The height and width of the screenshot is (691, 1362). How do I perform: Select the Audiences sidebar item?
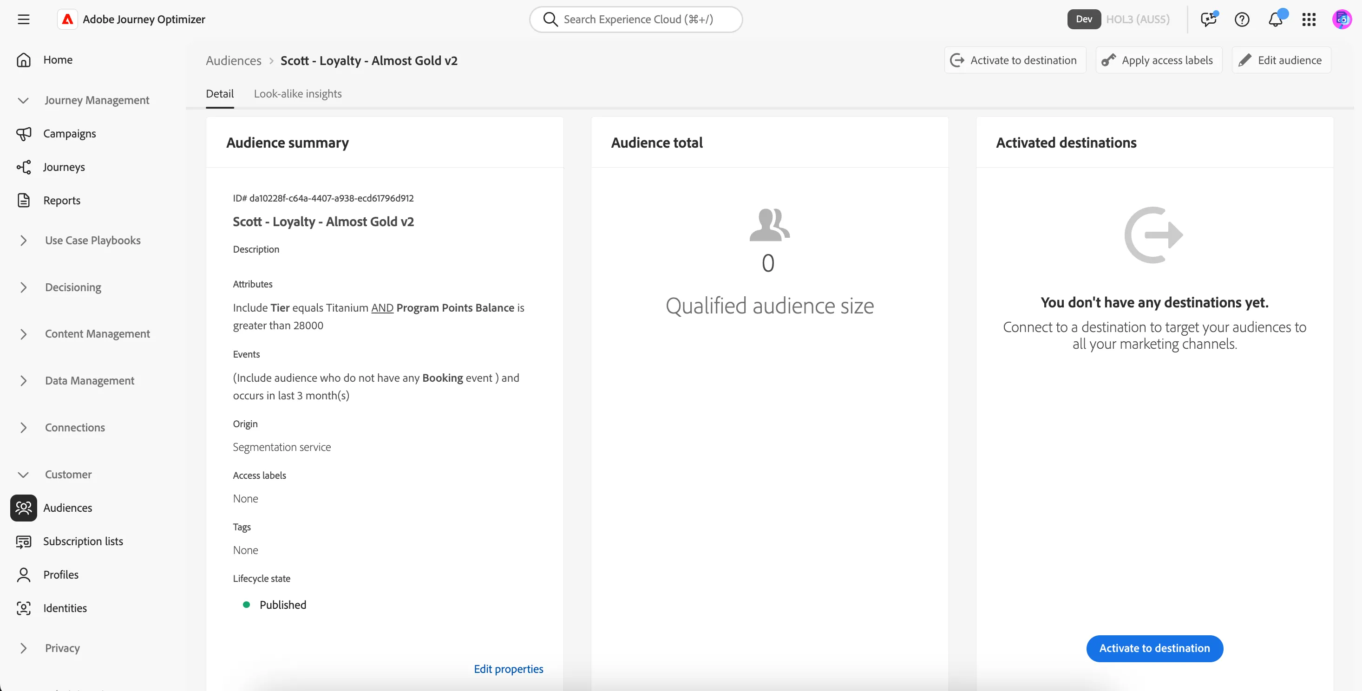(x=67, y=508)
